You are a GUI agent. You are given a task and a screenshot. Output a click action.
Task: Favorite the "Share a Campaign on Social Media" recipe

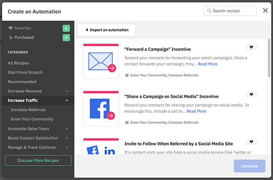[x=251, y=94]
